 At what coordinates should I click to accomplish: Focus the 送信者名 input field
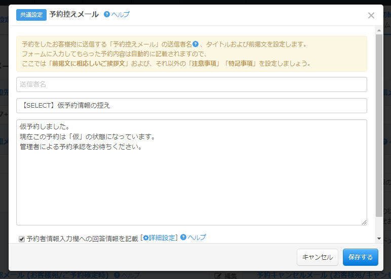click(191, 84)
